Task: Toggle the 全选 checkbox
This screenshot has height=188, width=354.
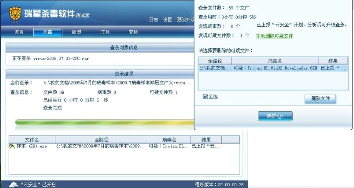Action: (x=205, y=97)
